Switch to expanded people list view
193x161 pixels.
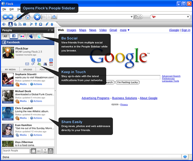(51, 151)
